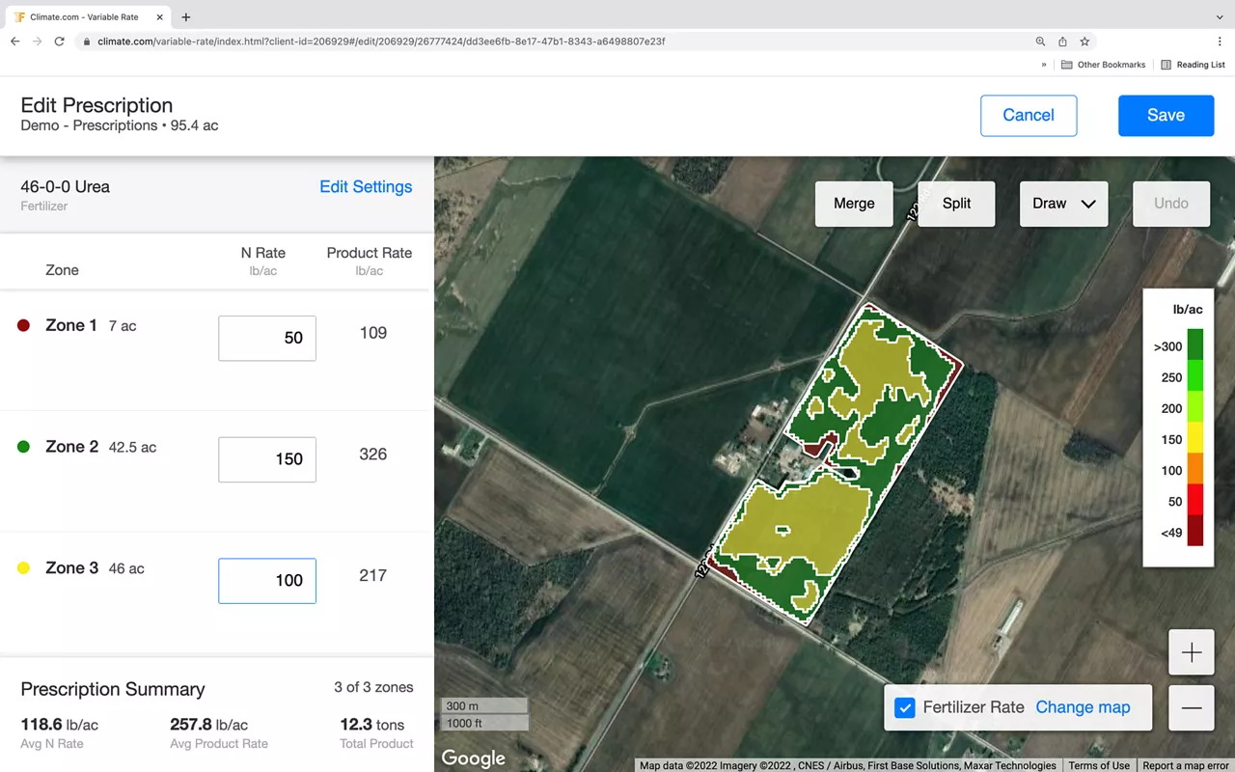
Task: Click the Zone 2 product rate value 326
Action: pos(373,455)
